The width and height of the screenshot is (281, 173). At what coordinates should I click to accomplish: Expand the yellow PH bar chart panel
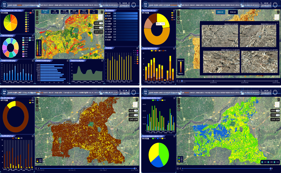(x=137, y=48)
